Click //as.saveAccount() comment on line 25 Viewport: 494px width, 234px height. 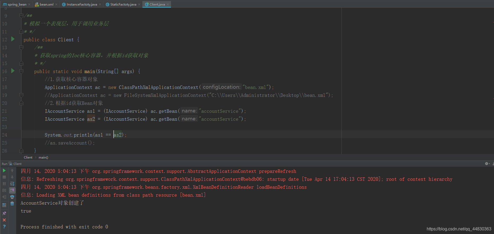pos(70,143)
